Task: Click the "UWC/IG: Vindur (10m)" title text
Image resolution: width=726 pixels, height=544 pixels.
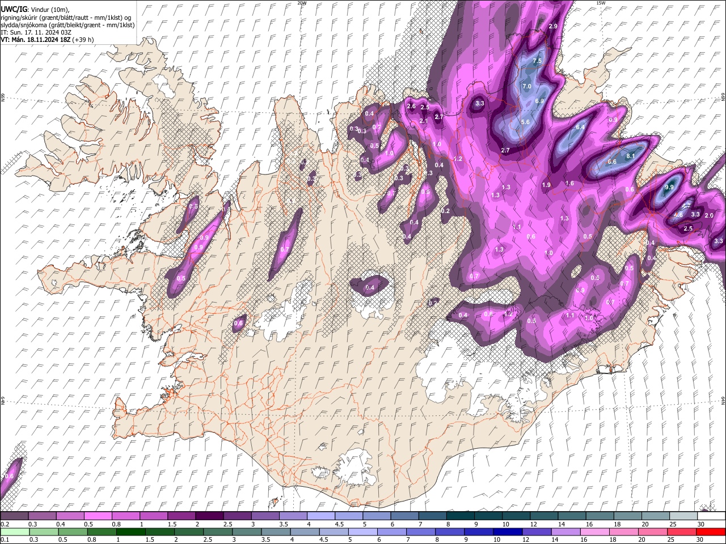Action: point(36,10)
